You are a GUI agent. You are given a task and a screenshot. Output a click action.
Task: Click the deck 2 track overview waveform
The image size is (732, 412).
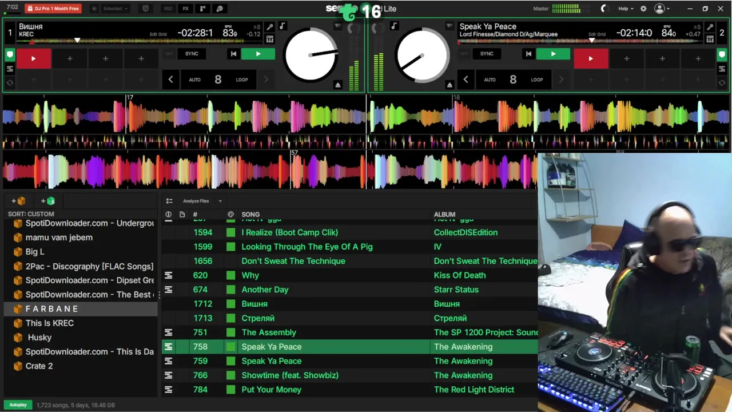pos(580,41)
